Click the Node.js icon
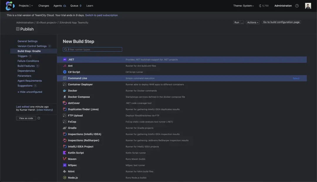 click(65, 178)
